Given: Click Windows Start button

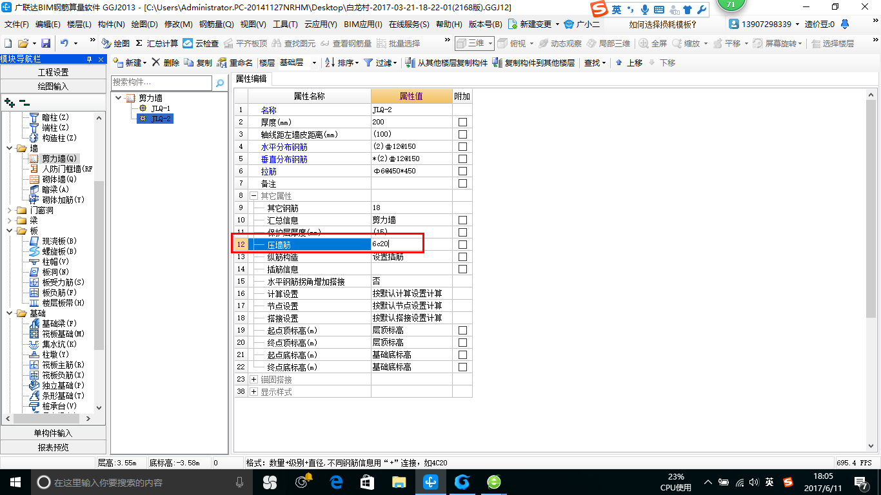Looking at the screenshot, I should 15,482.
